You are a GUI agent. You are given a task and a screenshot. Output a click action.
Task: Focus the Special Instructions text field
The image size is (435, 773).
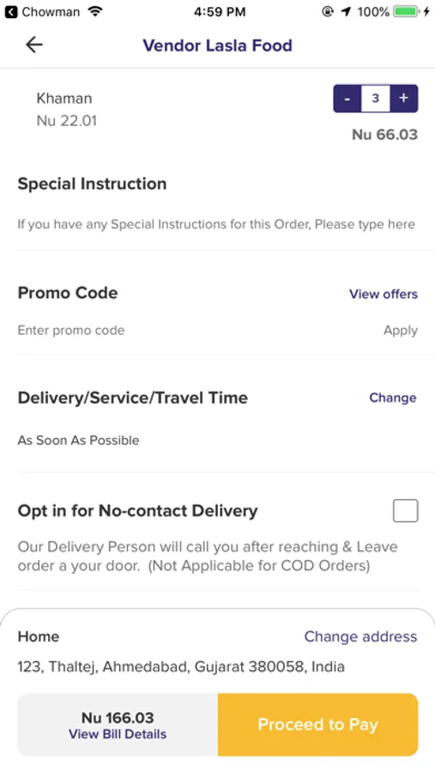point(216,224)
